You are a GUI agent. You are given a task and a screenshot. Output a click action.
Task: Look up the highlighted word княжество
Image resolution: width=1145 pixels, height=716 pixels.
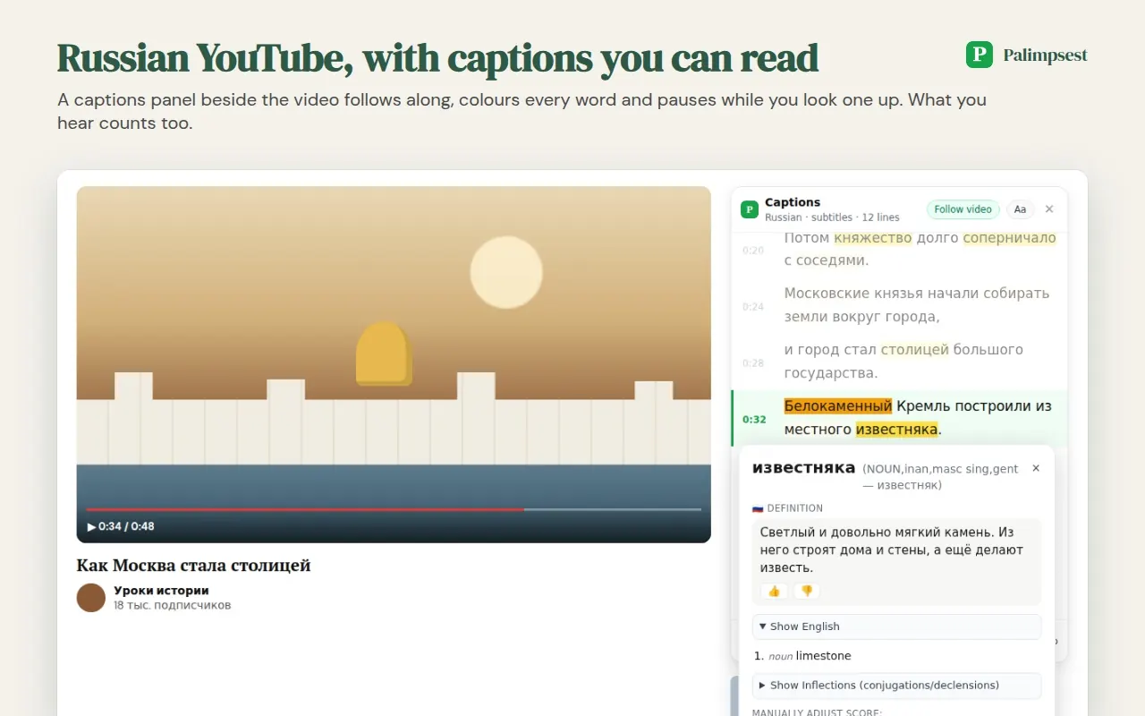point(873,237)
